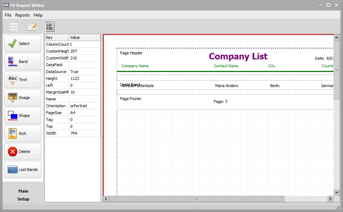Click the Delete button
The height and width of the screenshot is (212, 343).
(23, 152)
